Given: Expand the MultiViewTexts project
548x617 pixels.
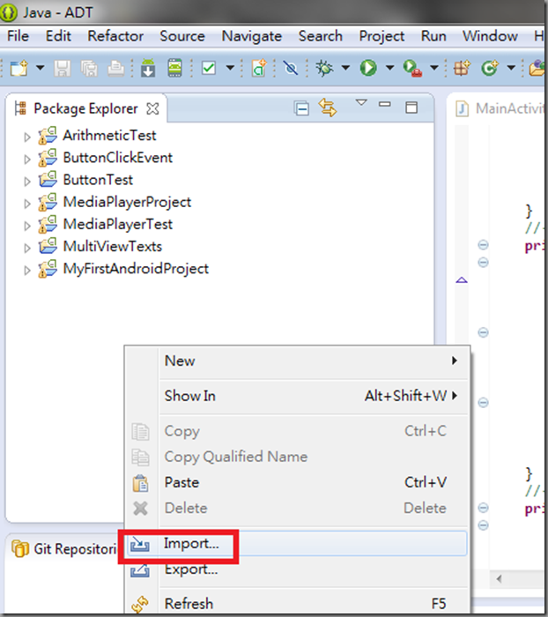Looking at the screenshot, I should pos(26,248).
